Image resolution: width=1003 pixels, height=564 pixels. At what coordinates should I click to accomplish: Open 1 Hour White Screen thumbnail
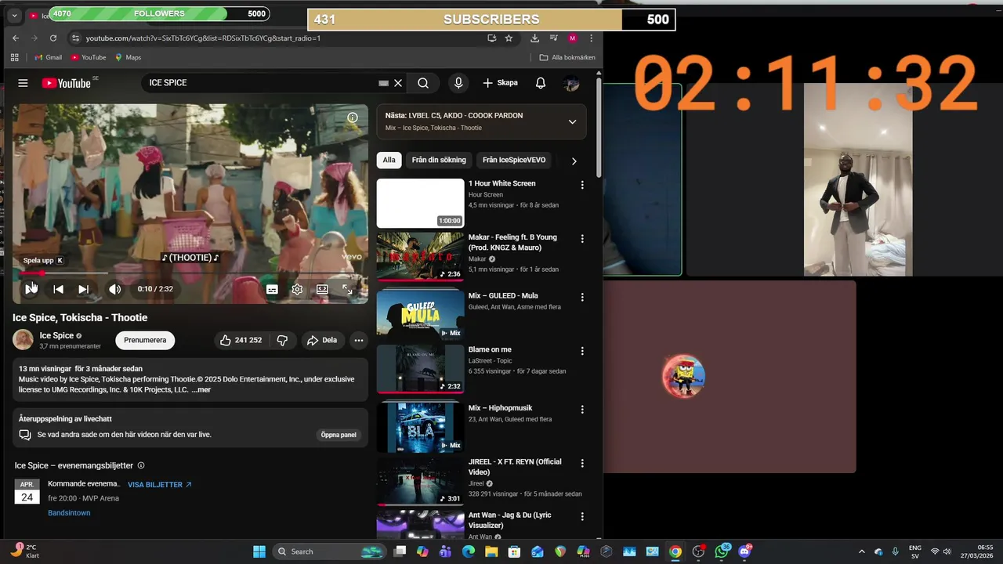click(x=421, y=203)
